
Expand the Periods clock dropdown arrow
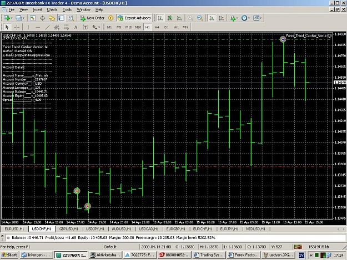pyautogui.click(x=249, y=18)
